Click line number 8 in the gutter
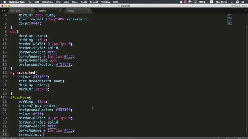The image size is (248, 139). coord(5,32)
